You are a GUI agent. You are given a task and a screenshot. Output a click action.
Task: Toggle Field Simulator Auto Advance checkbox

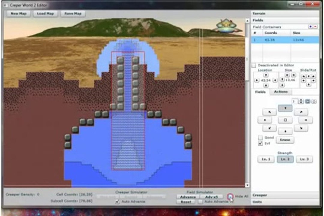tap(200, 202)
